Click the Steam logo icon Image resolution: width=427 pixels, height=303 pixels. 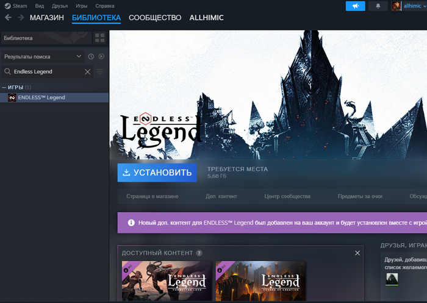click(7, 5)
